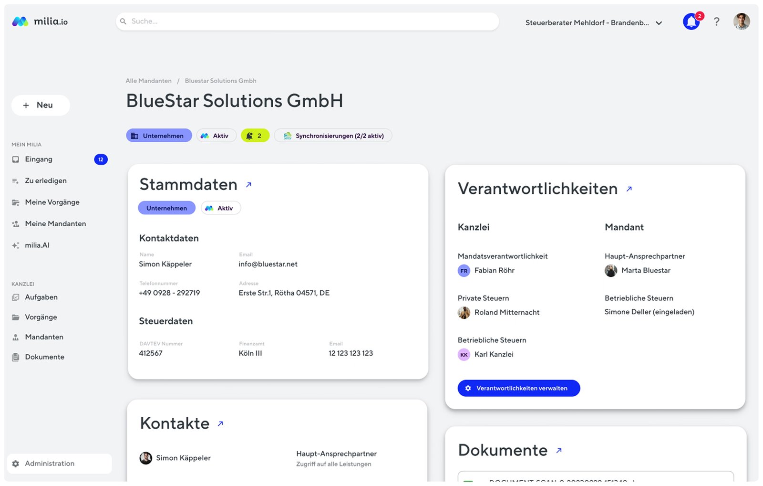This screenshot has height=486, width=763.
Task: Click the Meine Mandanten people icon
Action: tap(16, 224)
